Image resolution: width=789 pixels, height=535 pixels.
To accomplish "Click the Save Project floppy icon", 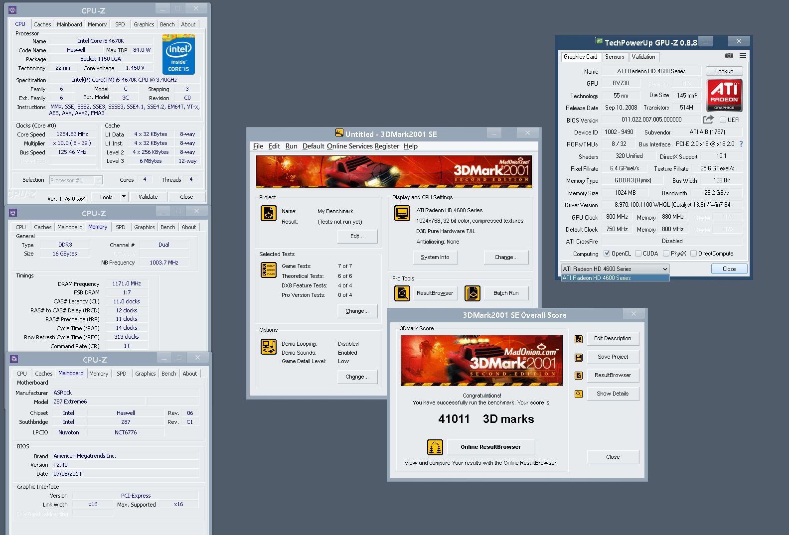I will (x=579, y=358).
